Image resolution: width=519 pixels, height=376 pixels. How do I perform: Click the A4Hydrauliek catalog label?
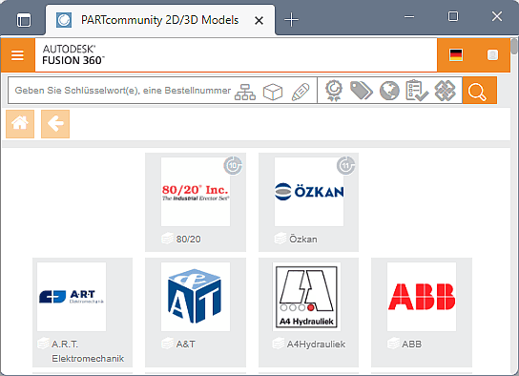316,345
